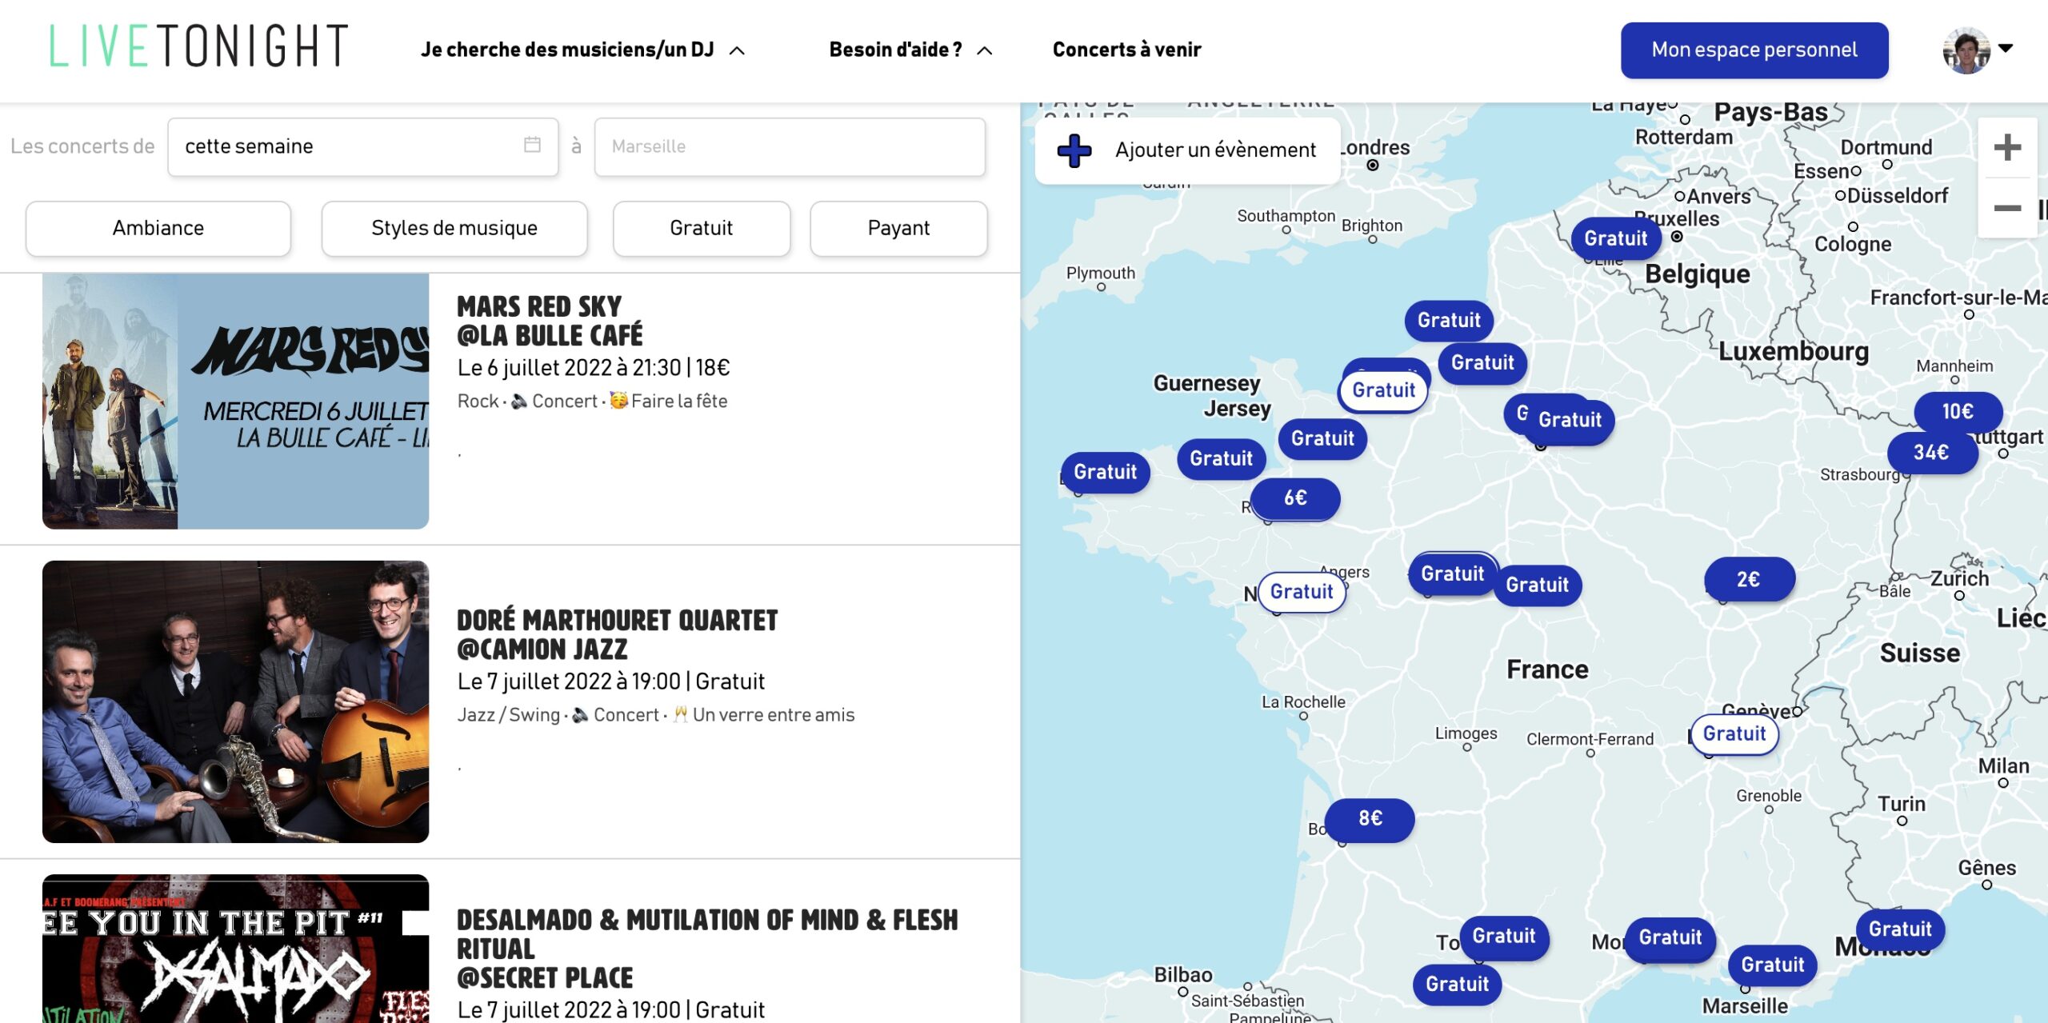Screen dimensions: 2048x1023
Task: Click the Gratuit marker near Bruxelles
Action: (1615, 238)
